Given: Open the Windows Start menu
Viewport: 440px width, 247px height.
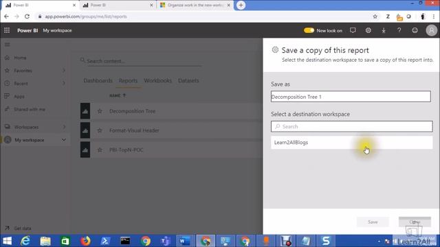Looking at the screenshot, I should [8, 241].
